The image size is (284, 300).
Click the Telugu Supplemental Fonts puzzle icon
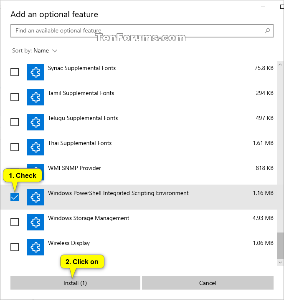[x=35, y=122]
